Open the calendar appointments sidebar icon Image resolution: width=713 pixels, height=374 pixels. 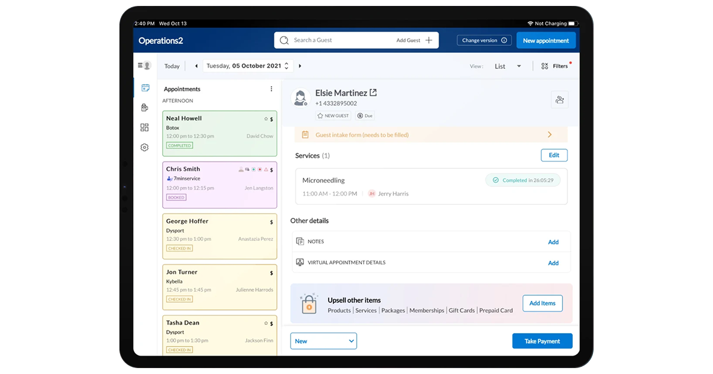pyautogui.click(x=145, y=88)
